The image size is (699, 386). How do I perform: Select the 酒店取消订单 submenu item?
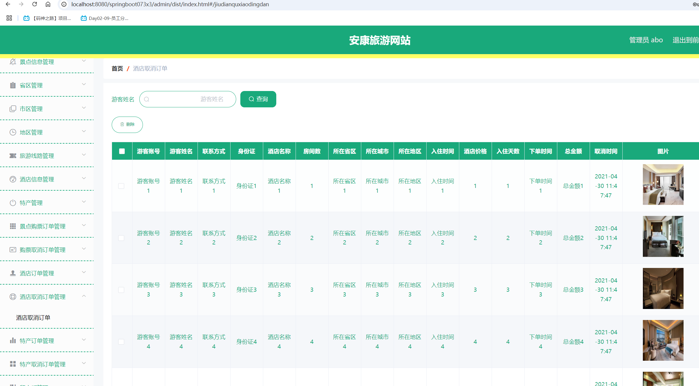pos(33,318)
